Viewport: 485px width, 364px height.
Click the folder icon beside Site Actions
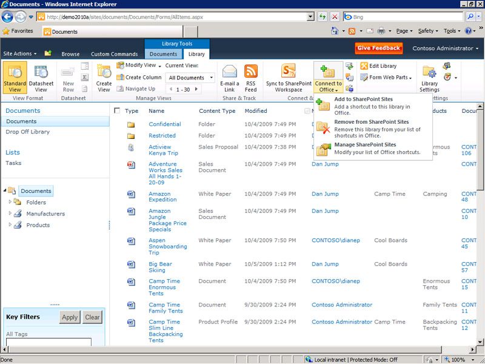[x=48, y=53]
